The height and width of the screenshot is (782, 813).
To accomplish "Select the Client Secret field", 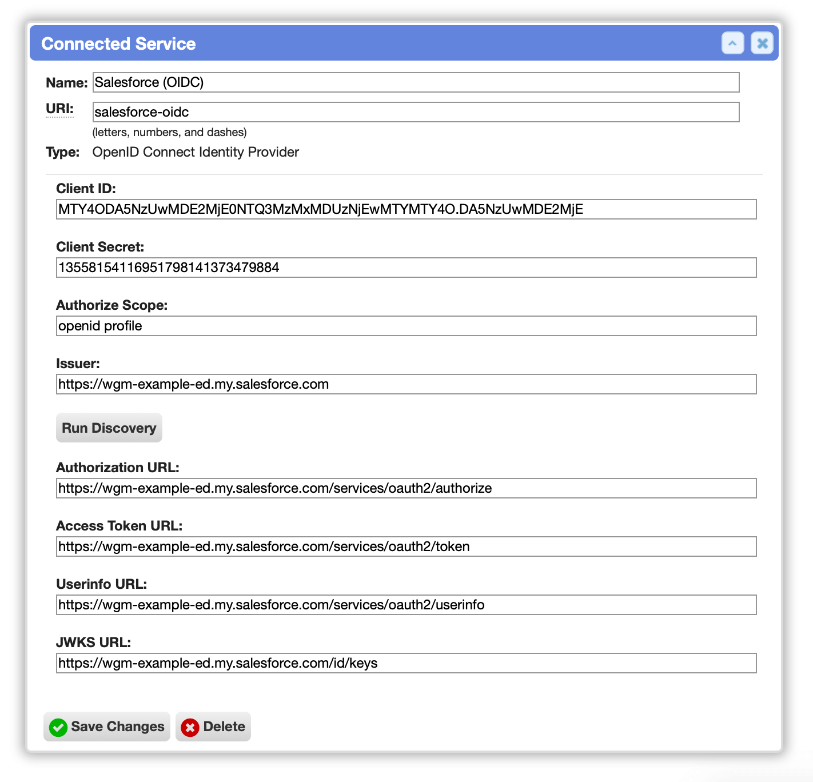I will coord(406,268).
